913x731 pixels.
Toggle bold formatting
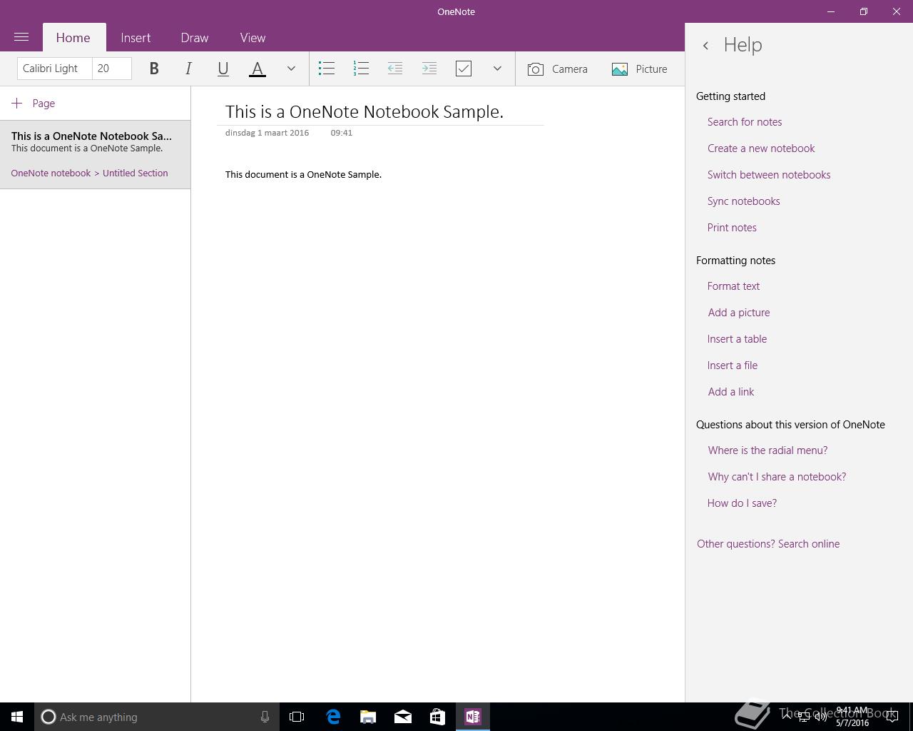point(153,69)
